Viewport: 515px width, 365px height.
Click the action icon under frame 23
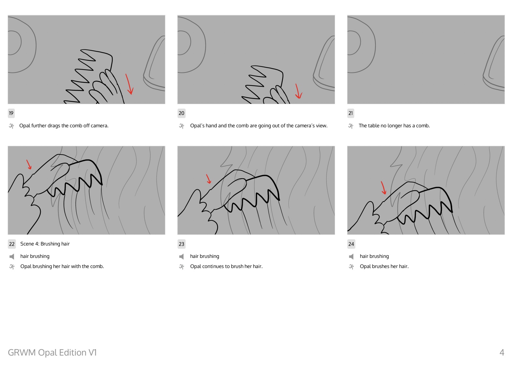pos(182,267)
